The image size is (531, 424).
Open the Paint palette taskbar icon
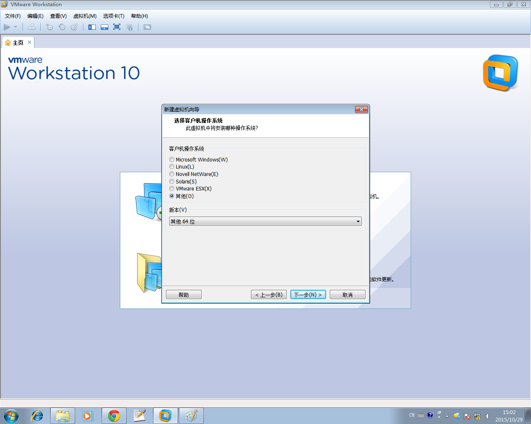(x=191, y=416)
